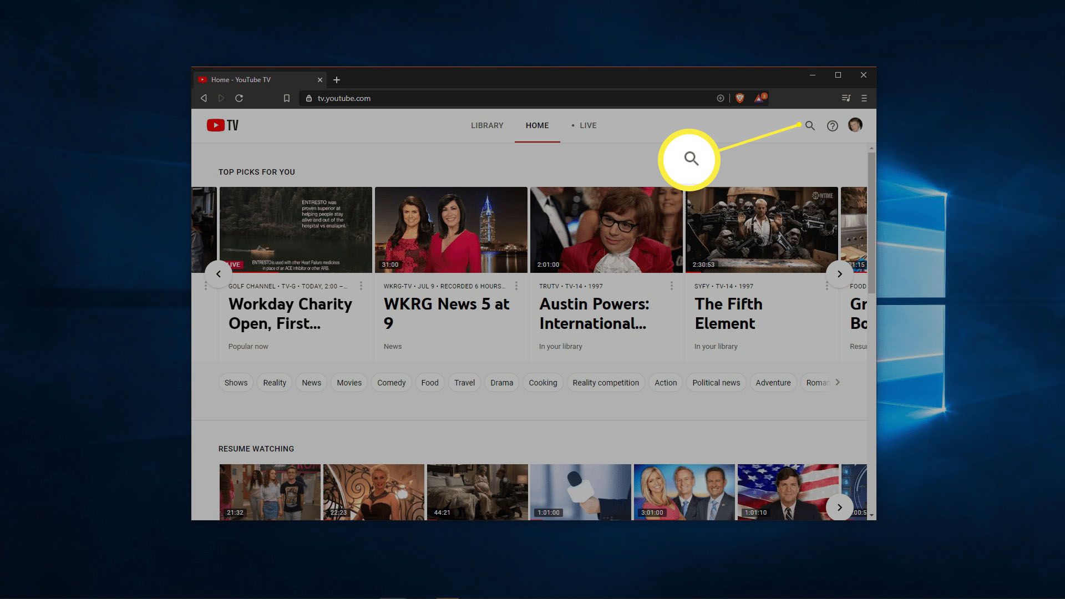Play Workday Charity Open live thumbnail
This screenshot has width=1065, height=599.
click(296, 230)
